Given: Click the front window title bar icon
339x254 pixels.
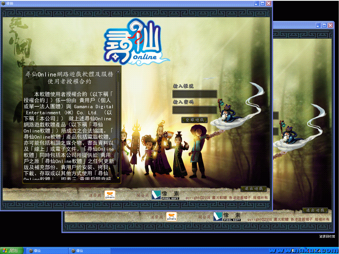Looking at the screenshot, I should [x=3, y=3].
